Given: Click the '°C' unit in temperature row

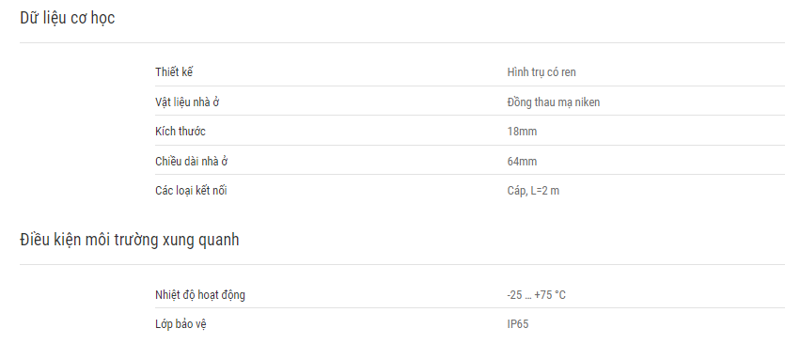Looking at the screenshot, I should [559, 295].
